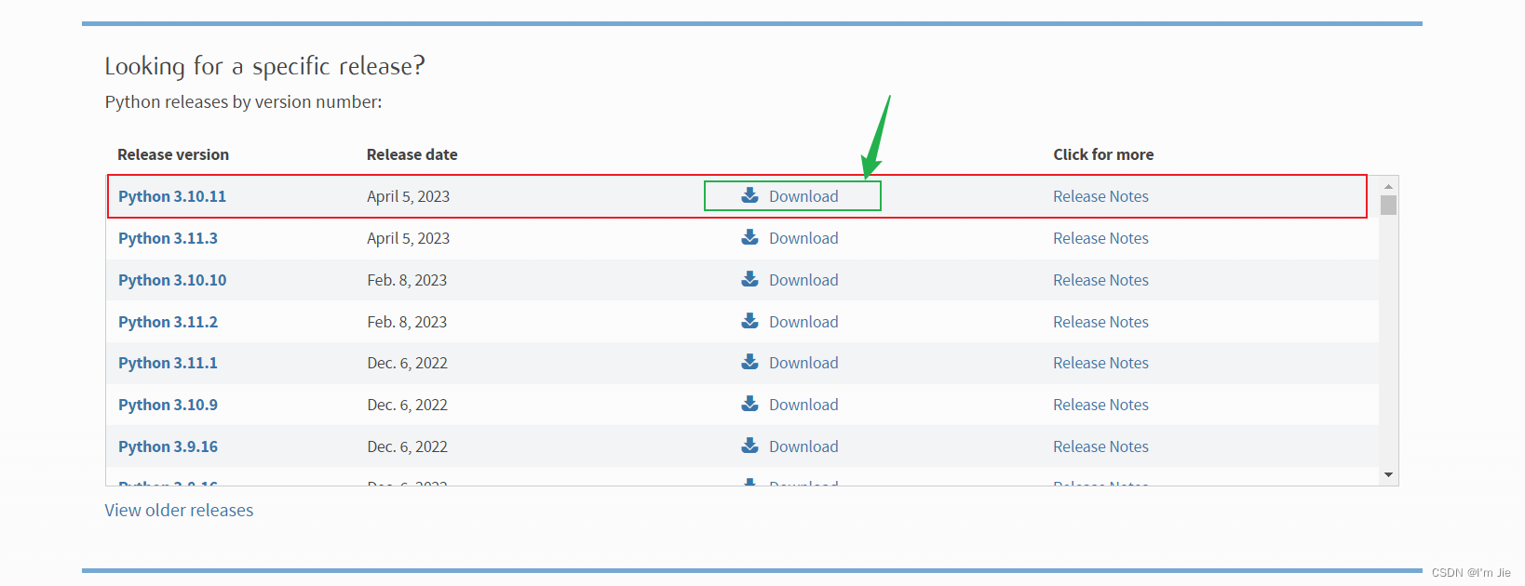Click Download text for Python 3.11.1
The height and width of the screenshot is (586, 1525).
click(x=803, y=363)
